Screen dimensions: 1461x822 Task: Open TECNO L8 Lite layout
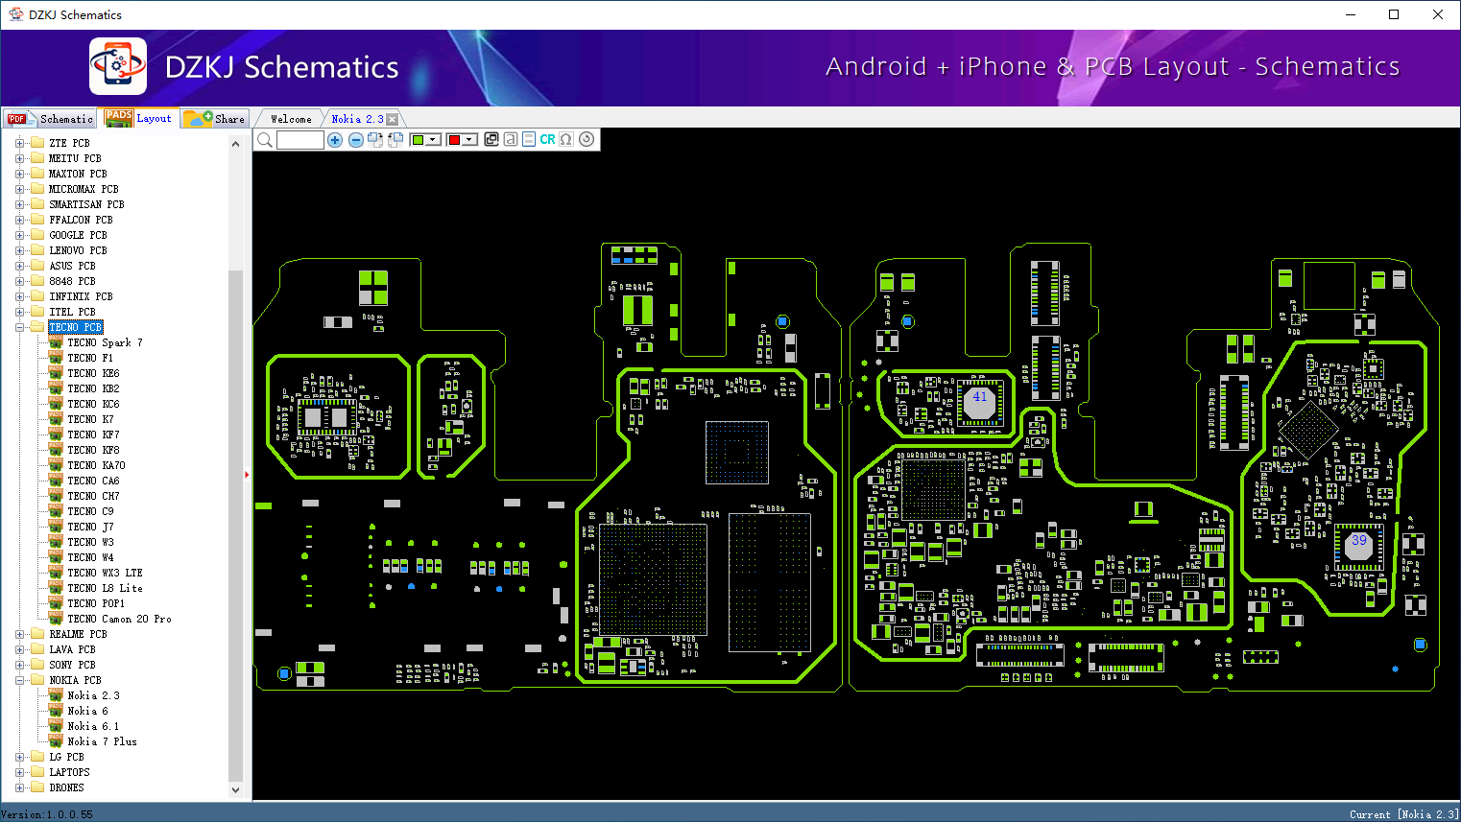tap(105, 588)
